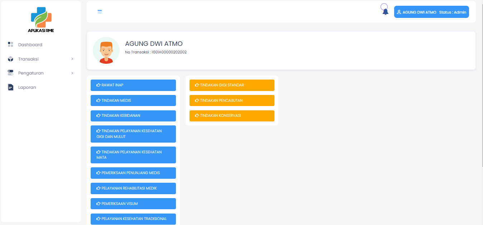Image resolution: width=483 pixels, height=225 pixels.
Task: Click the Transaksi cube icon
Action: [10, 59]
